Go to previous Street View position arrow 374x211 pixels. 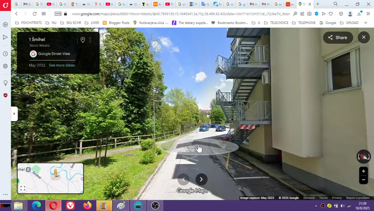point(183,179)
